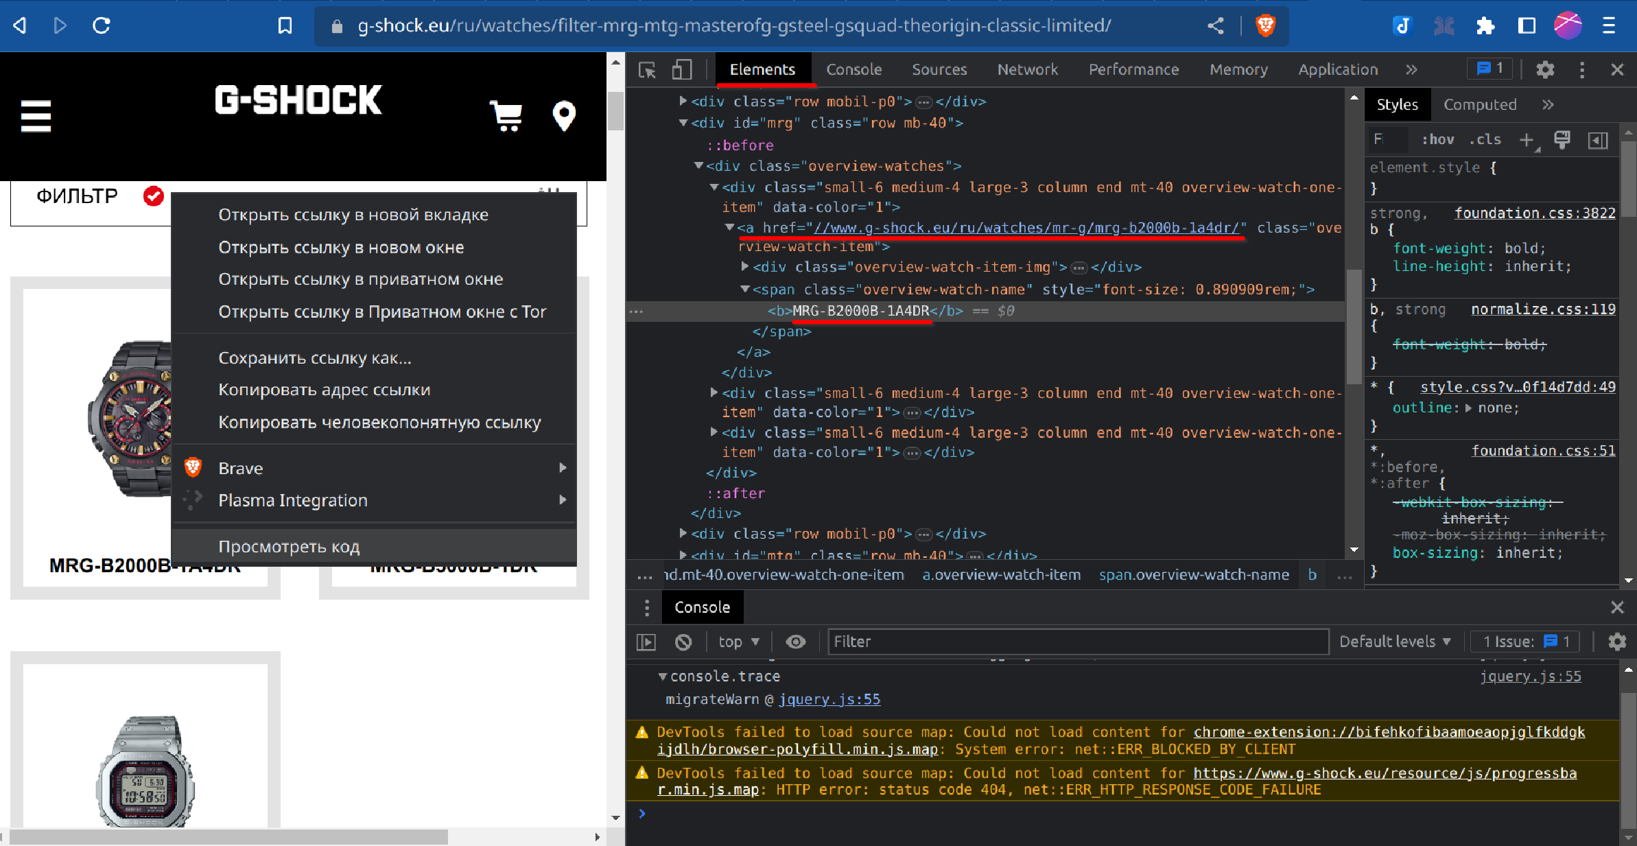Open the store locator pin
Image resolution: width=1637 pixels, height=846 pixels.
[x=564, y=116]
